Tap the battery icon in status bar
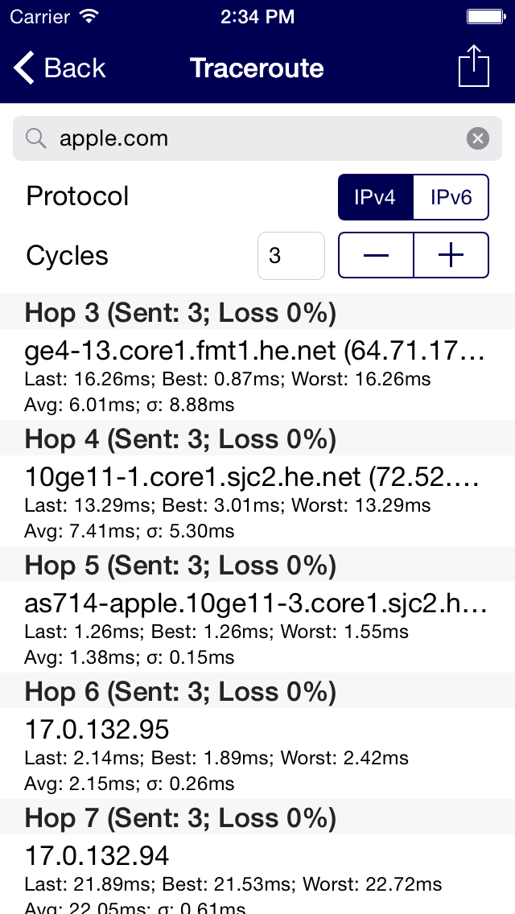Viewport: 515px width, 914px height. [485, 15]
